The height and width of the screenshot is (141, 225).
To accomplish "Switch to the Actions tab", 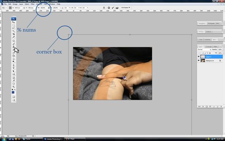I will point(209,31).
